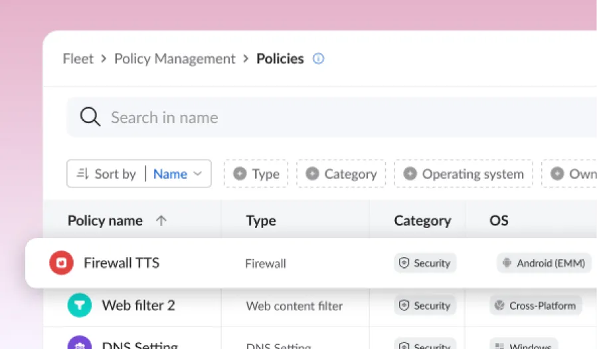The width and height of the screenshot is (597, 349).
Task: Focus the Search in name field
Action: 332,118
